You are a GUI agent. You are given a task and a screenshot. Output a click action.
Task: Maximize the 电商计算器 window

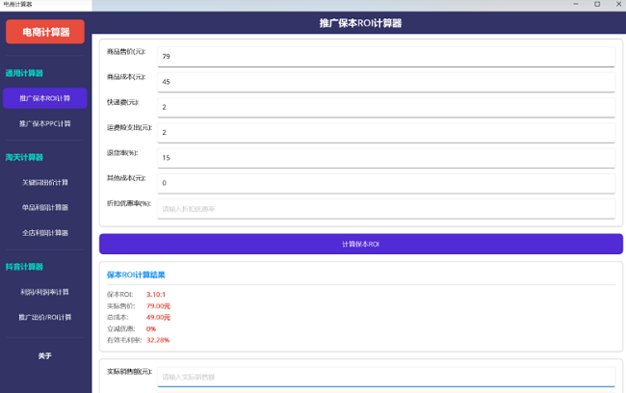597,4
